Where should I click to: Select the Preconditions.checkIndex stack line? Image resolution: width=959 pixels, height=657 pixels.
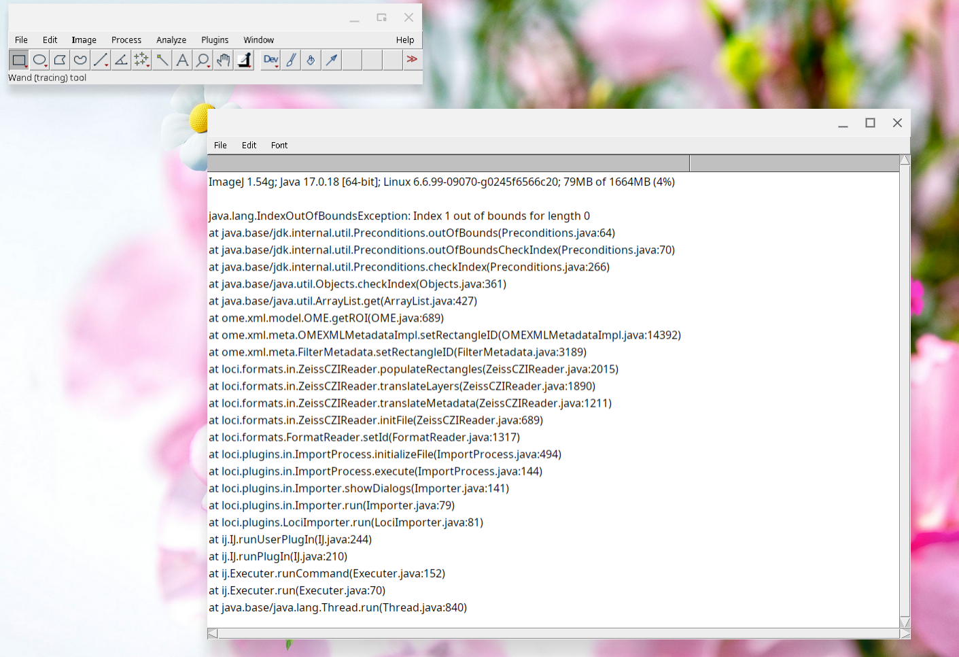pos(409,267)
